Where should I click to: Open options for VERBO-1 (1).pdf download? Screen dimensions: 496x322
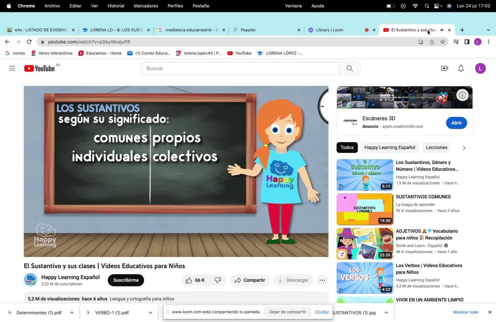click(150, 313)
